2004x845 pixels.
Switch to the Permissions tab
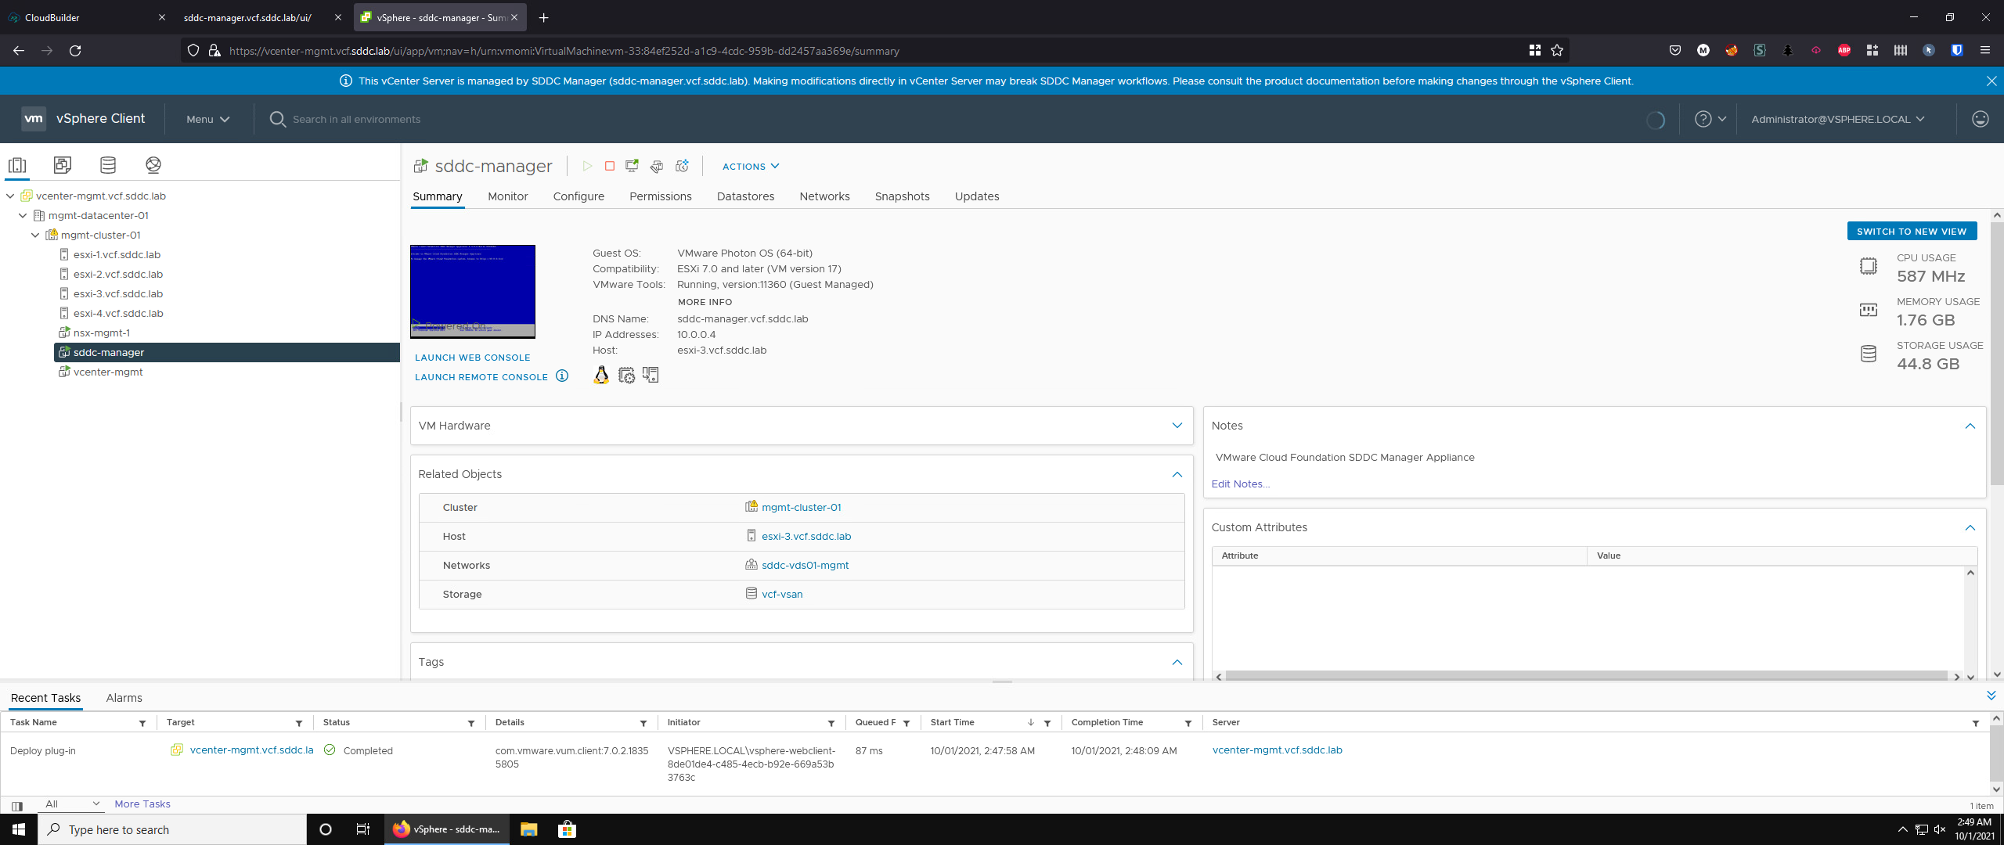(x=660, y=196)
